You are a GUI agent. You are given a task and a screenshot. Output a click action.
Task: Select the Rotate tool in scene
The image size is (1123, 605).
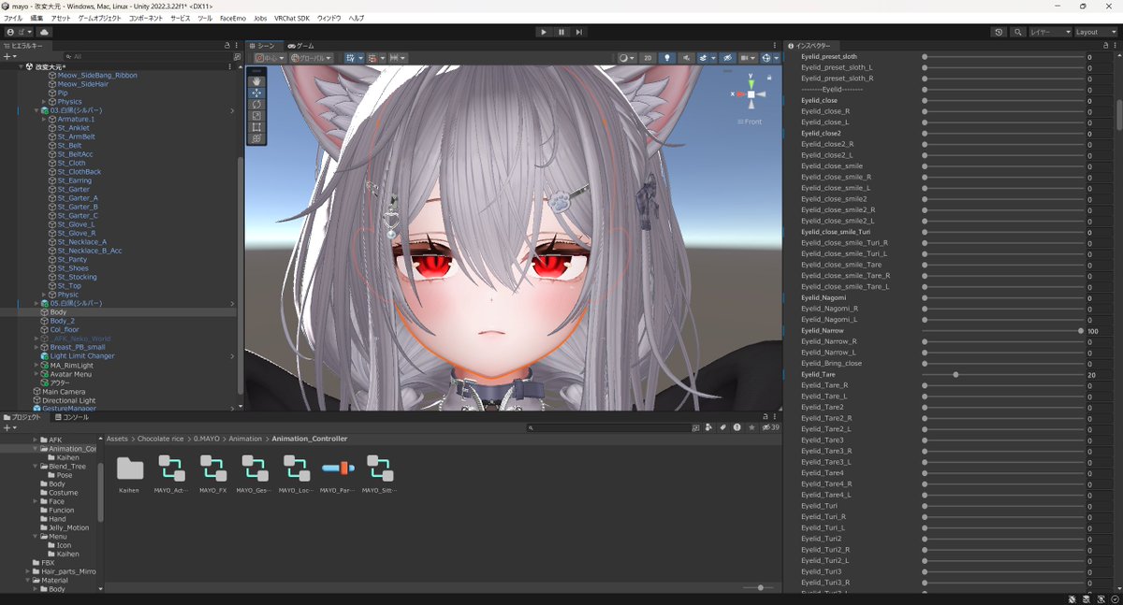pyautogui.click(x=257, y=104)
